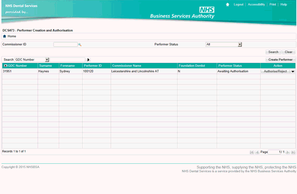
Task: Click the GDC Number sort arrow icon
Action: 5,66
